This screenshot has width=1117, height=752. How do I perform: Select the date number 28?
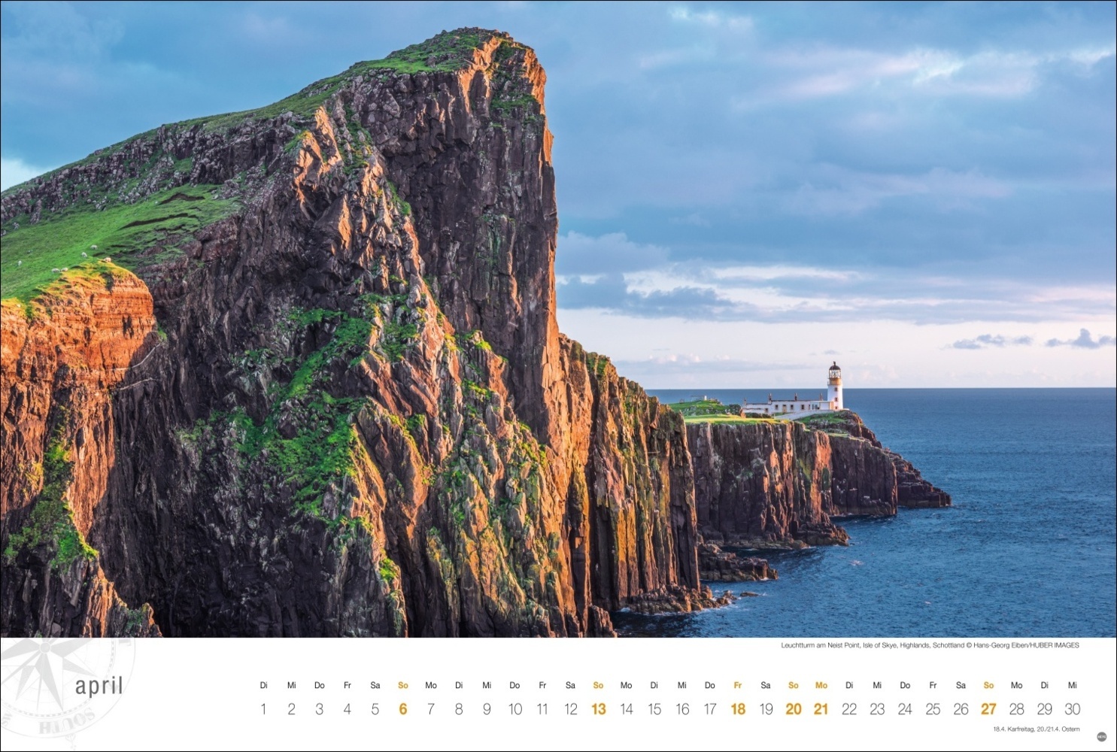(1016, 709)
